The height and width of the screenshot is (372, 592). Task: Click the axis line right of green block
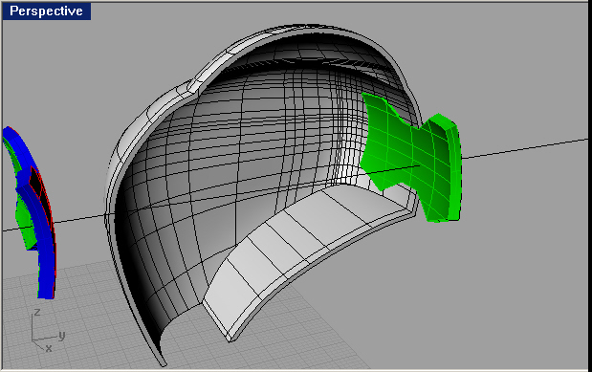(x=525, y=148)
